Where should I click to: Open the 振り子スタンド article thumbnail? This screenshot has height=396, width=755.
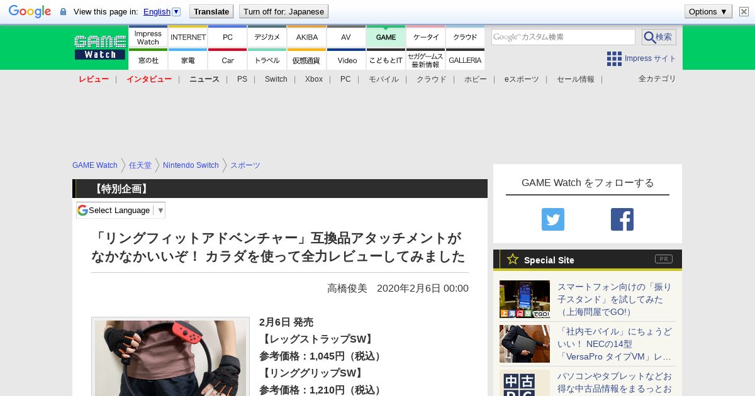click(x=525, y=299)
